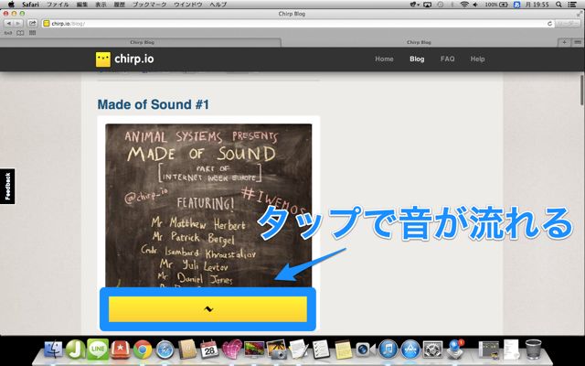585x366 pixels.
Task: Open the ウインドウ menu
Action: pyautogui.click(x=188, y=5)
